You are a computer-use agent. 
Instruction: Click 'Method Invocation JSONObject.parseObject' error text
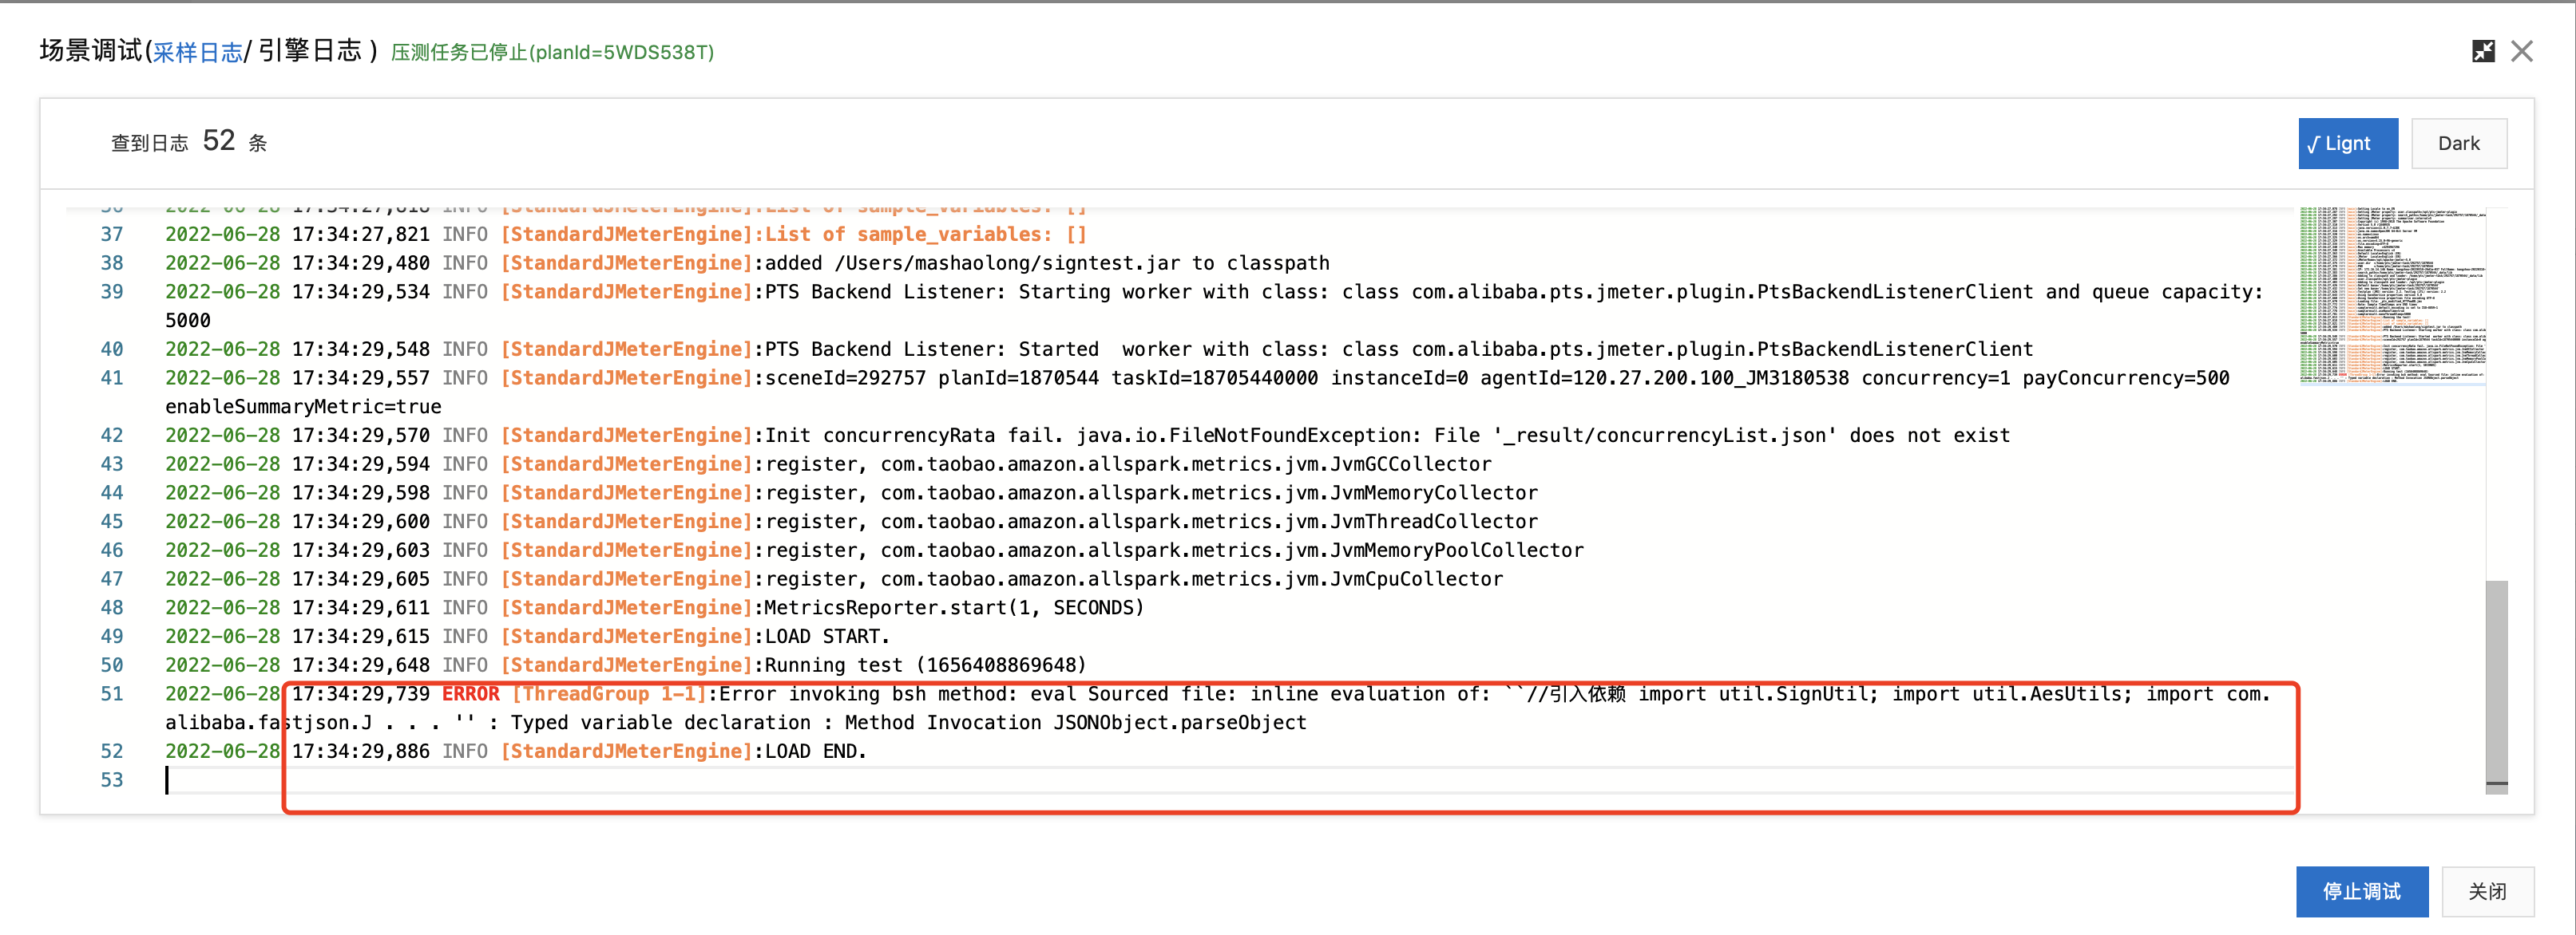1076,722
